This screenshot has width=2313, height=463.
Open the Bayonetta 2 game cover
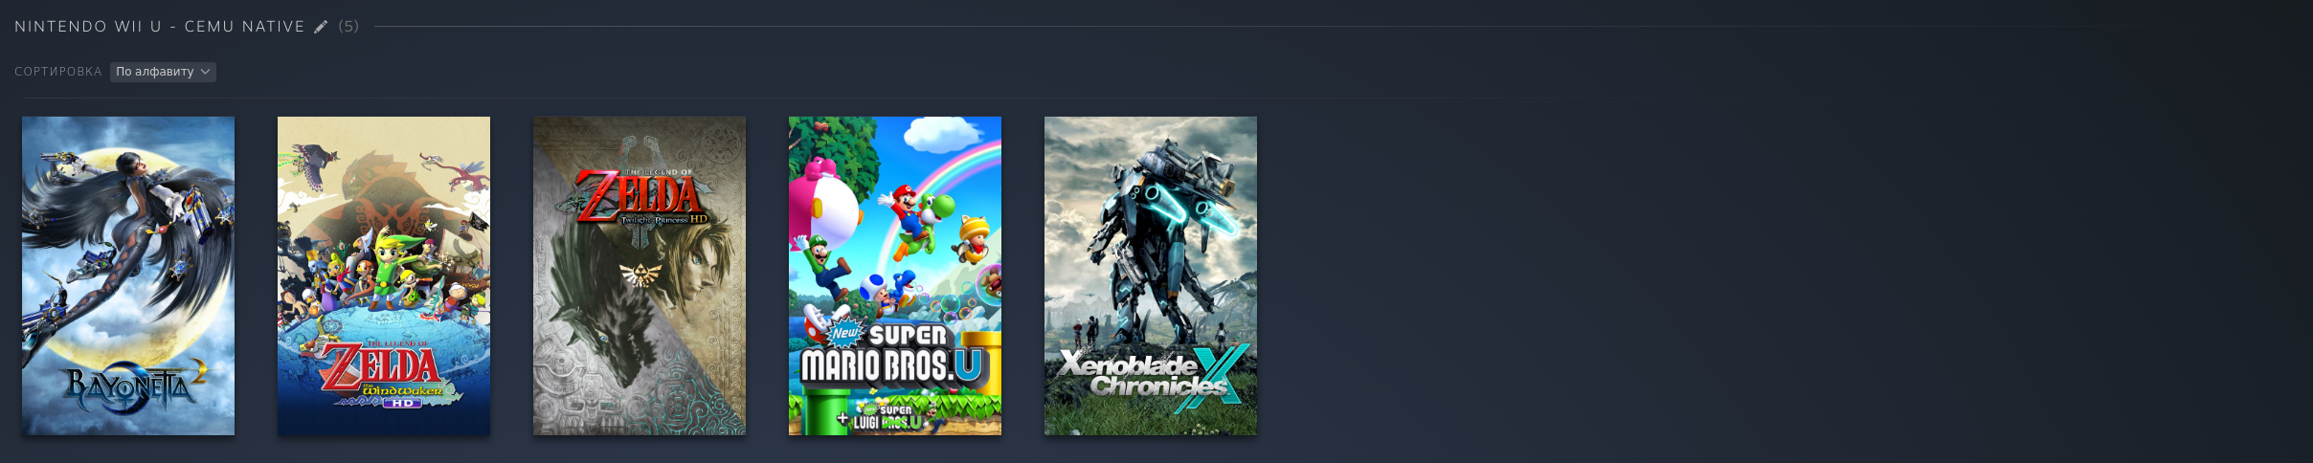tap(128, 276)
